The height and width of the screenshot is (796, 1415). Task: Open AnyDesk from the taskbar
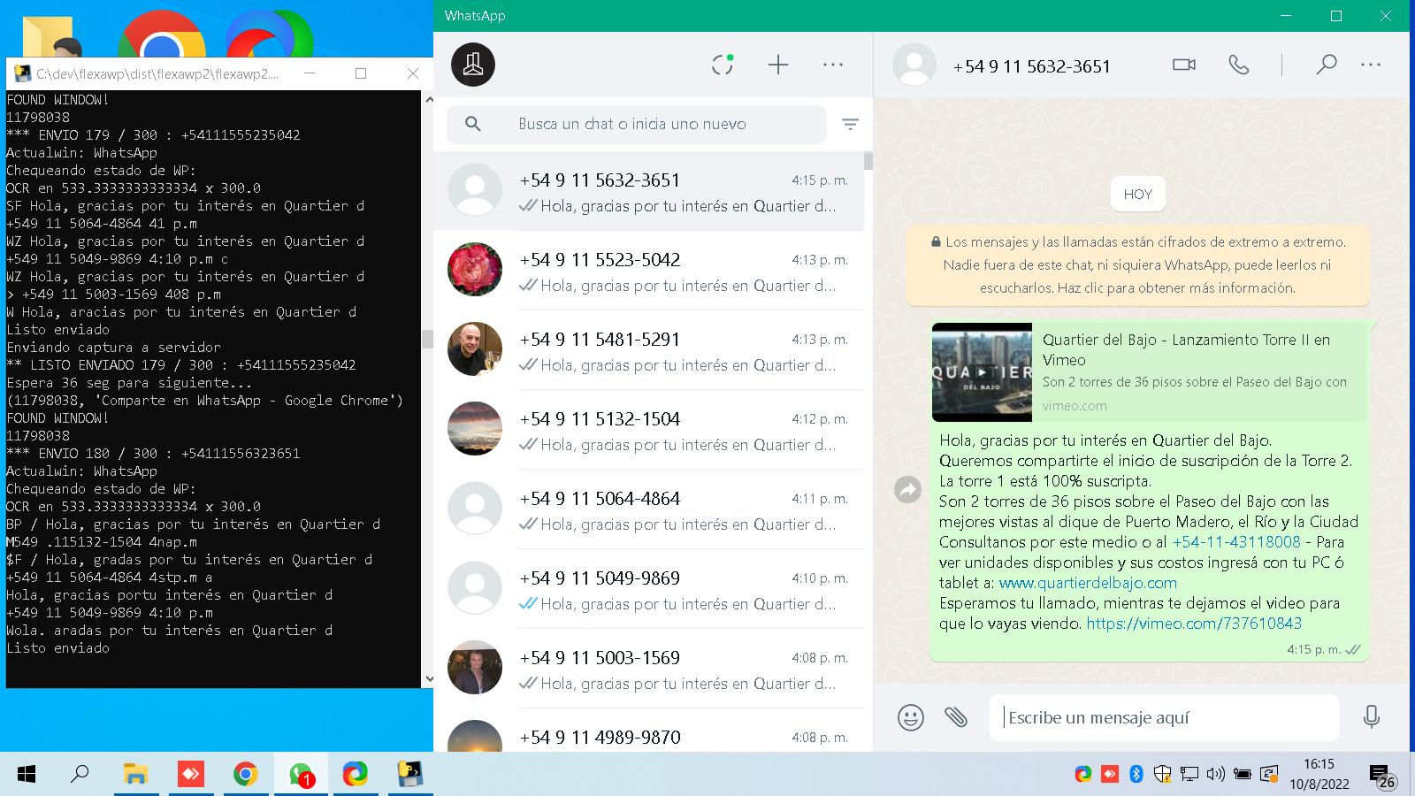pos(190,775)
